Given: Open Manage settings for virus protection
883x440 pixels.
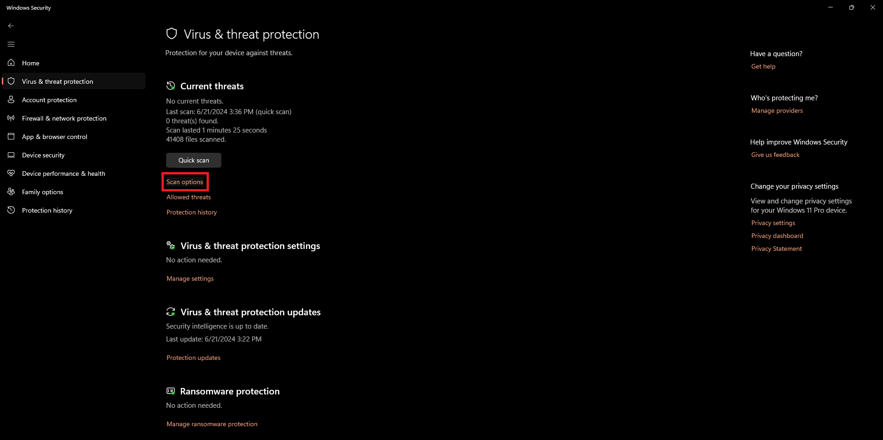Looking at the screenshot, I should coord(190,278).
